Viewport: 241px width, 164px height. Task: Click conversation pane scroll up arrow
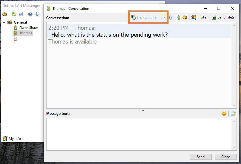234,26
